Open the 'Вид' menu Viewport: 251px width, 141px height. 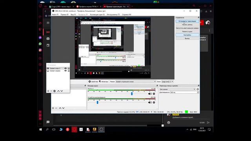tap(73, 14)
